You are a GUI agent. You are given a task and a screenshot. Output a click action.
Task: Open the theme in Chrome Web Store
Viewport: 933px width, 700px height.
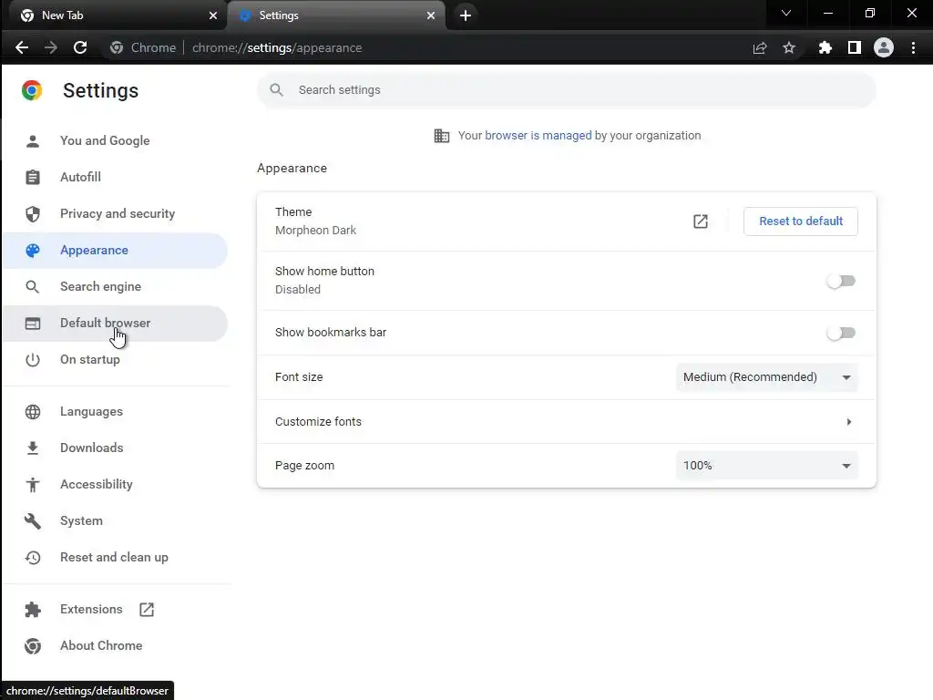coord(701,221)
